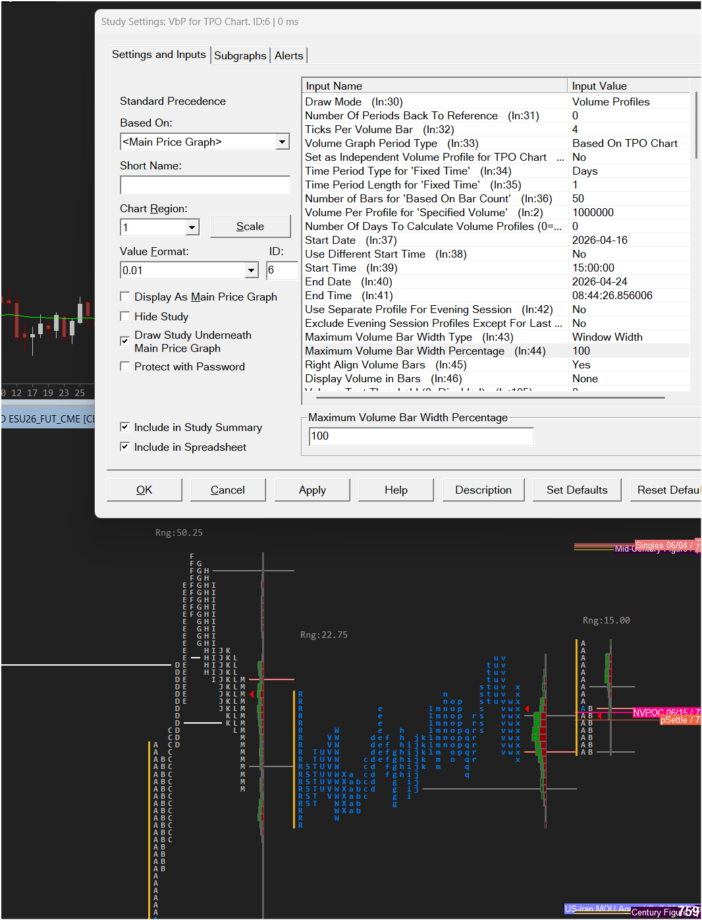
Task: Enable Display As Main Price Graph checkbox
Action: (125, 297)
